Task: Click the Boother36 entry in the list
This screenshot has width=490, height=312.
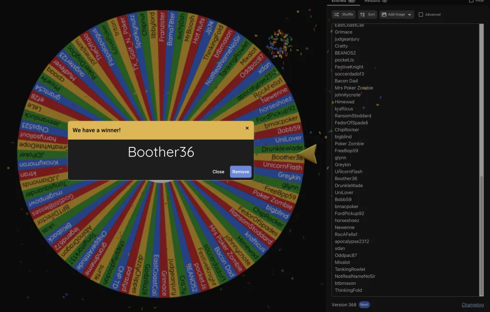Action: point(346,178)
